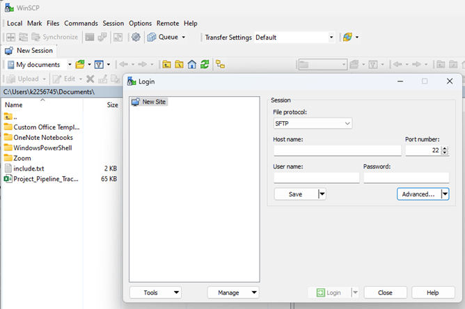Expand the Queue dropdown arrow

coord(184,38)
